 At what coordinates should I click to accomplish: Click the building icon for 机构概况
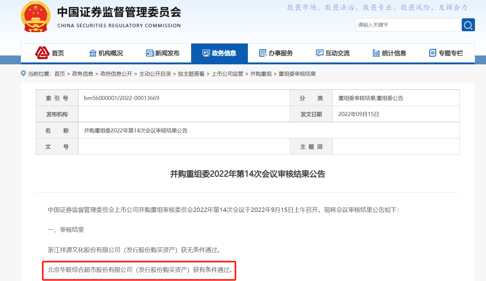tap(93, 53)
